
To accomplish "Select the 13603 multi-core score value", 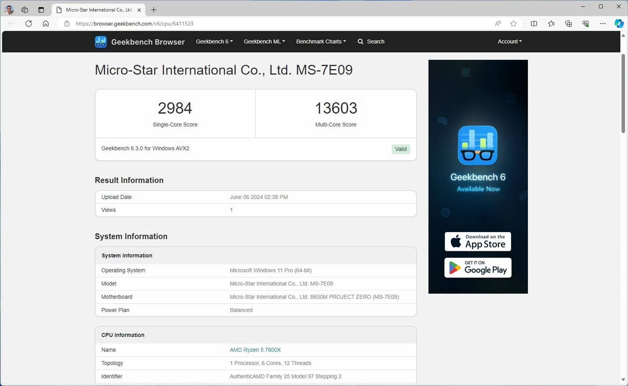I will pyautogui.click(x=336, y=108).
